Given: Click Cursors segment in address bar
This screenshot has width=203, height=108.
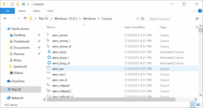Looking at the screenshot, I should [107, 19].
